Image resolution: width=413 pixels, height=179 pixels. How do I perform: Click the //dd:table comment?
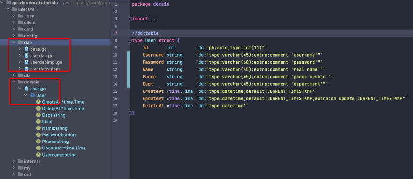tap(145, 33)
